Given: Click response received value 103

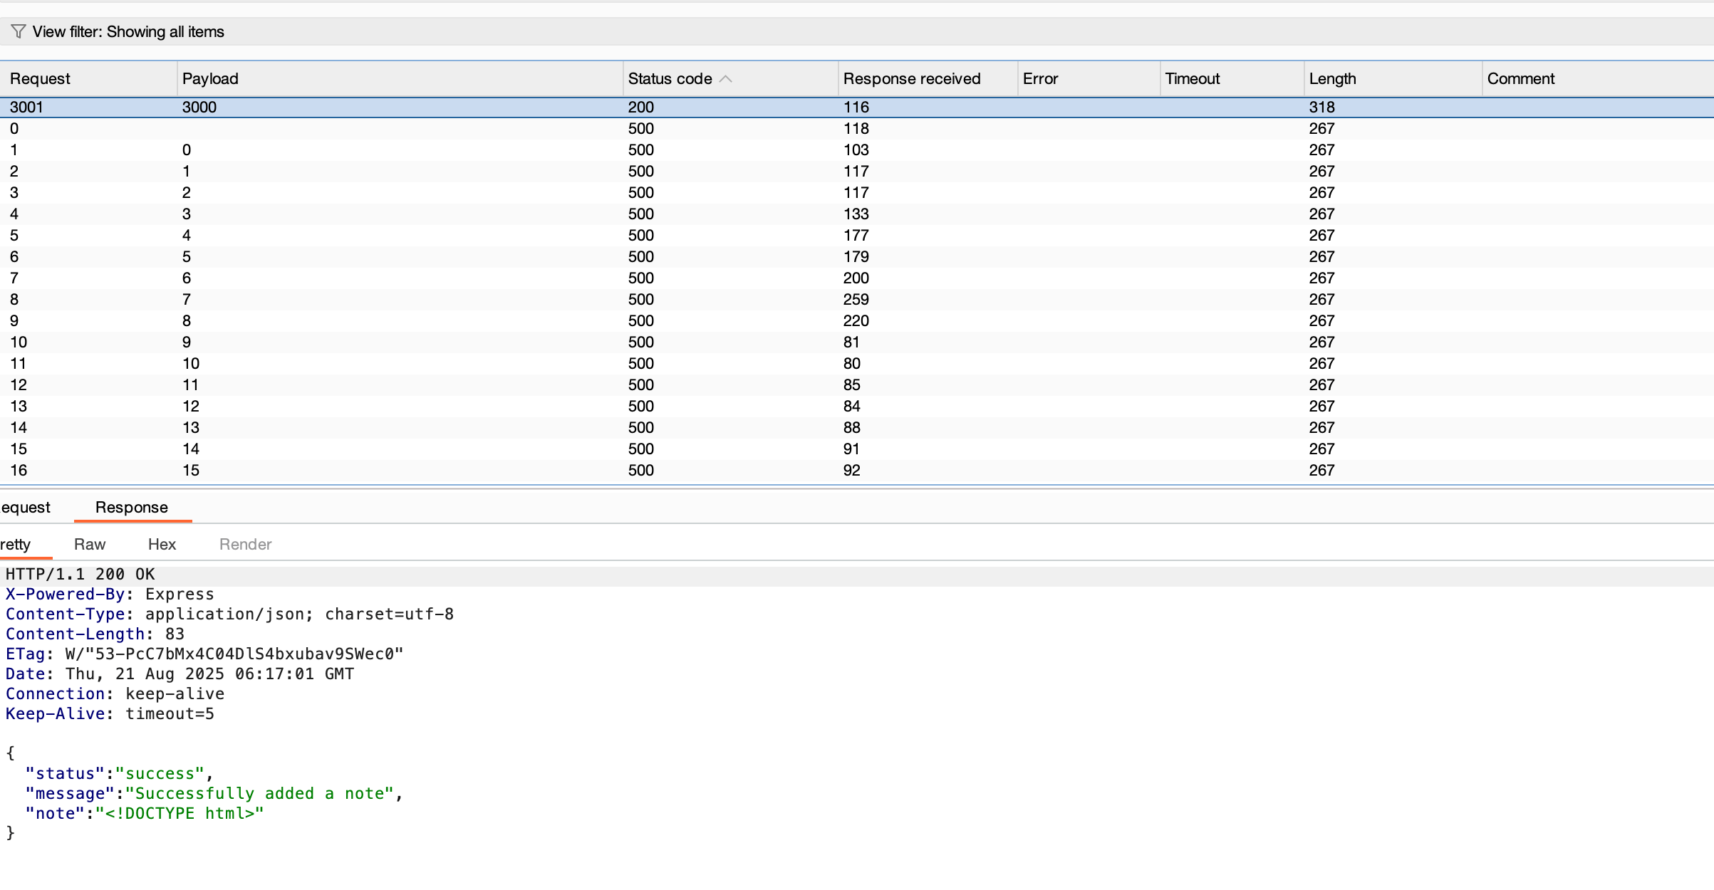Looking at the screenshot, I should coord(856,150).
